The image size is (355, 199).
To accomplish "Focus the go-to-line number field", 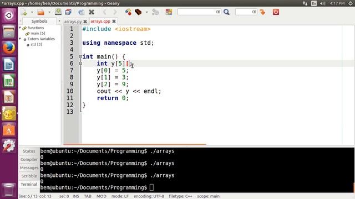I will coord(244,12).
